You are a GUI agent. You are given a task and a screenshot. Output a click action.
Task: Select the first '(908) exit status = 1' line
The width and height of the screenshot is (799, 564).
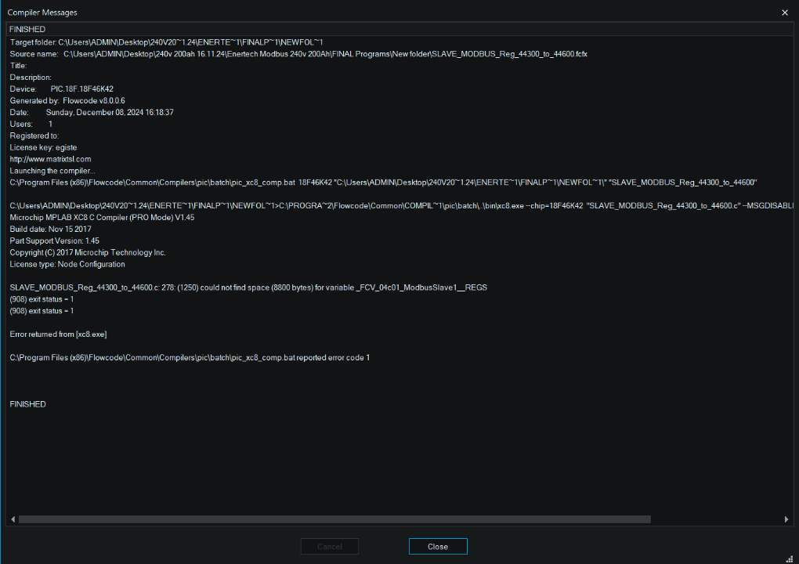(x=42, y=299)
